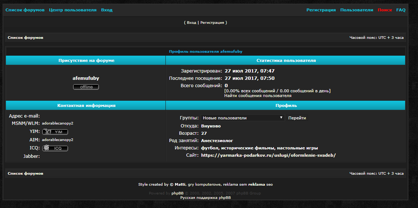Click the YIM messenger icon button
This screenshot has height=208, width=418.
55,132
